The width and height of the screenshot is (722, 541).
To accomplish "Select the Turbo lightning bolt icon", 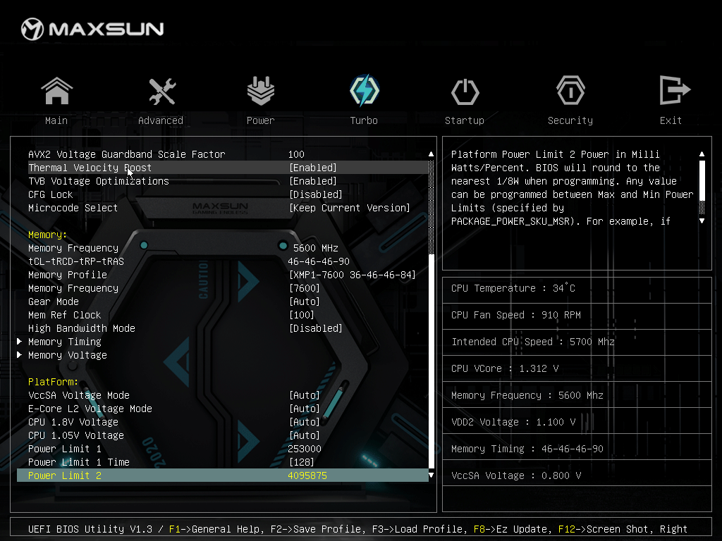I will pos(365,90).
